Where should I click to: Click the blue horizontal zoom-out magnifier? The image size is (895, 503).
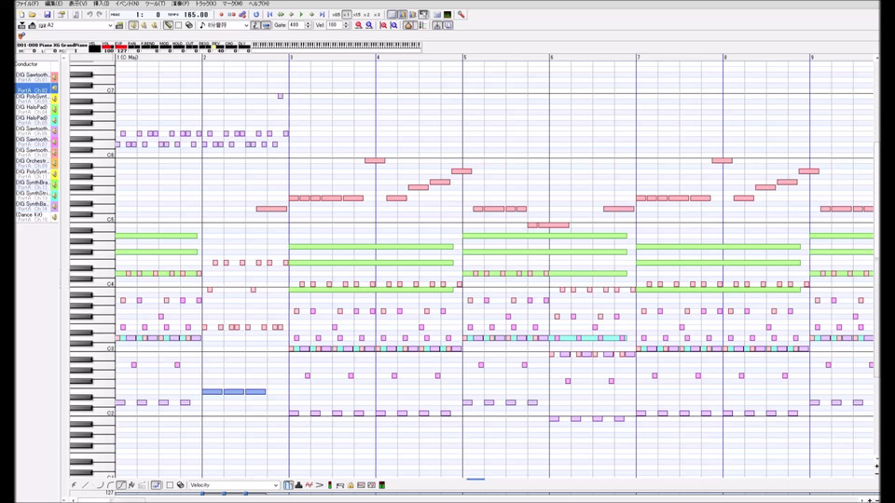(369, 25)
